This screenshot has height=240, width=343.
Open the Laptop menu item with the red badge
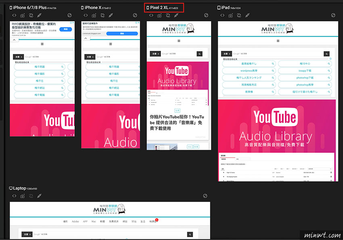pyautogui.click(x=153, y=221)
